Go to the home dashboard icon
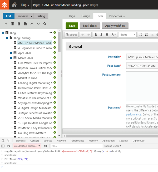This screenshot has width=158, height=172. click(14, 5)
